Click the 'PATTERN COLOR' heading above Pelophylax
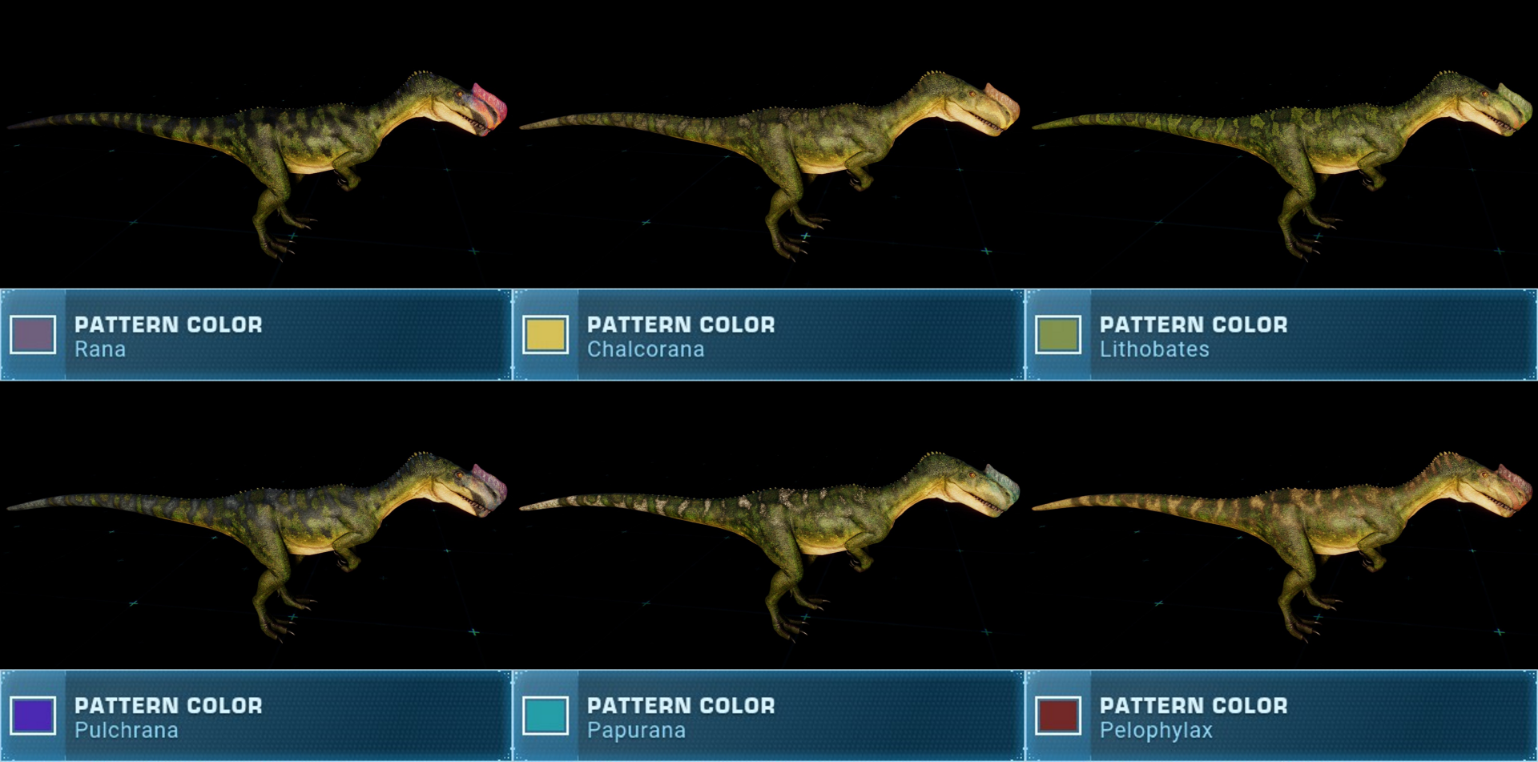Screen dimensions: 1538x762 1194,705
